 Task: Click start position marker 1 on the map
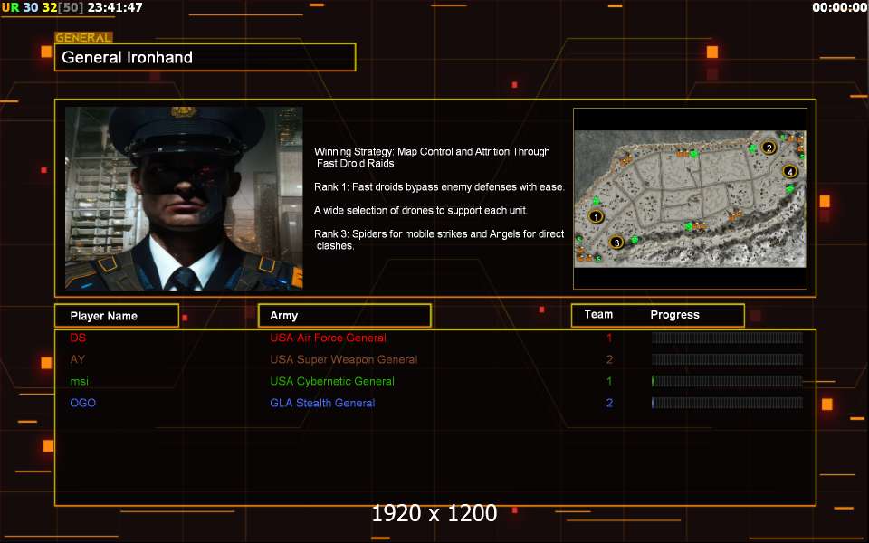596,216
